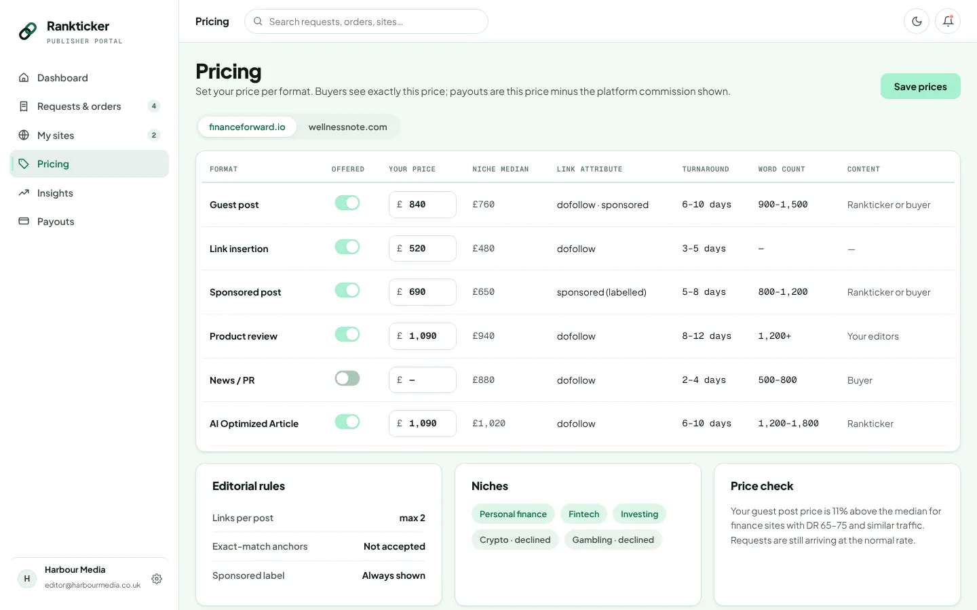977x610 pixels.
Task: Disable AI Optimized Article offering
Action: click(x=347, y=422)
